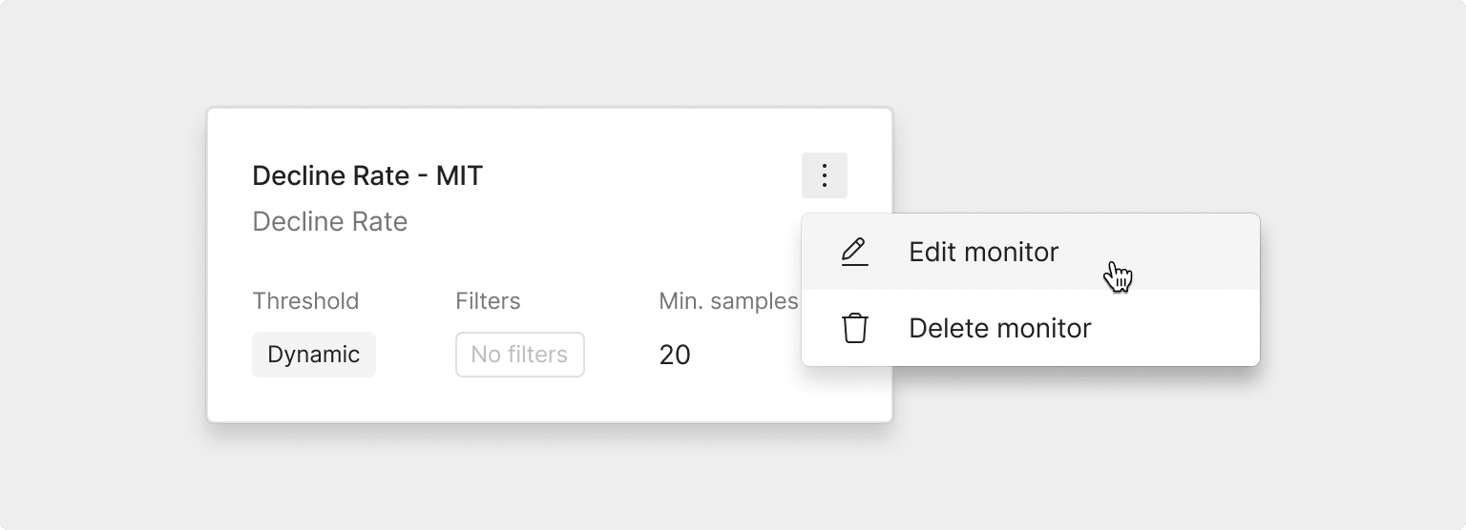Click the Decline Rate subtitle text
The width and height of the screenshot is (1466, 530).
(x=330, y=221)
